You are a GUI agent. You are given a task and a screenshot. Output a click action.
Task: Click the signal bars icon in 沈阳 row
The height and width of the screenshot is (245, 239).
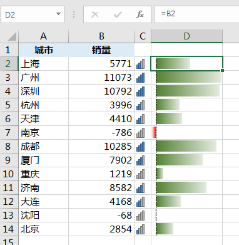point(140,216)
